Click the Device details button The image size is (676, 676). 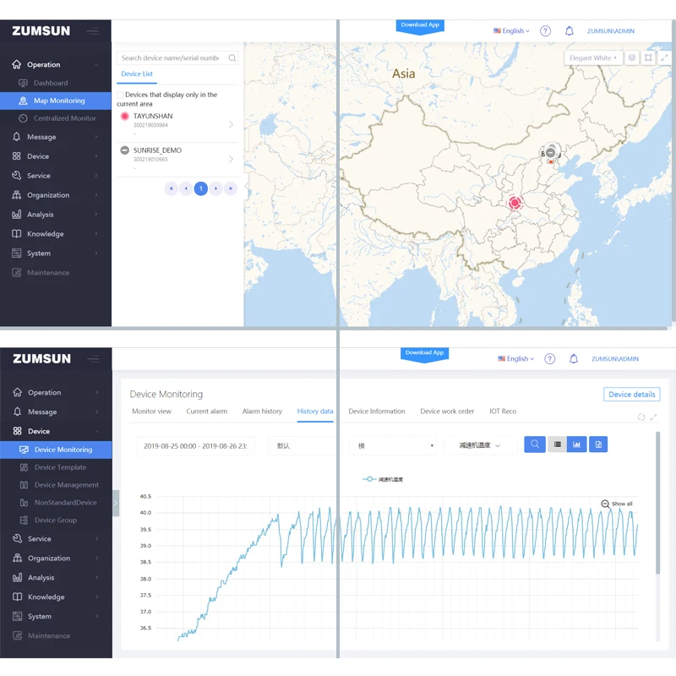click(632, 395)
